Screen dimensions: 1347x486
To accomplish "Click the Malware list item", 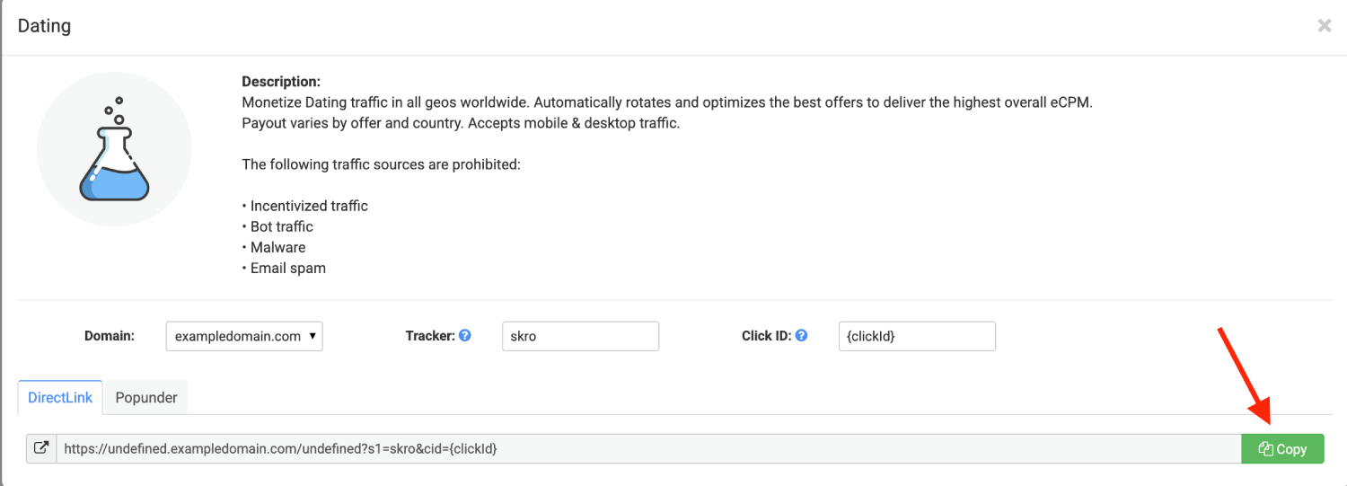I will (x=278, y=247).
